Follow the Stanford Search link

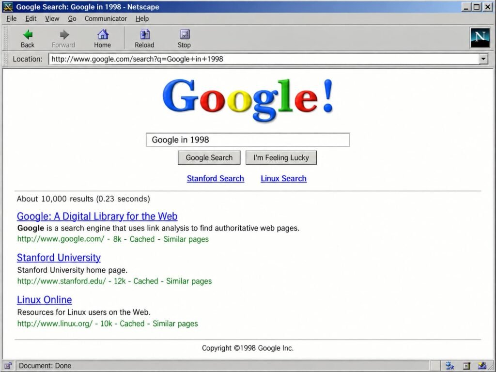pyautogui.click(x=216, y=178)
